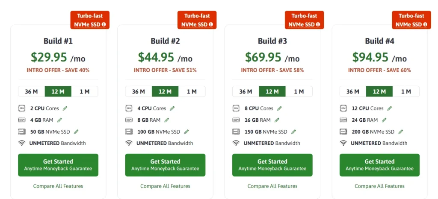Edit 8 CPU Cores pencil in Build #3

(279, 108)
